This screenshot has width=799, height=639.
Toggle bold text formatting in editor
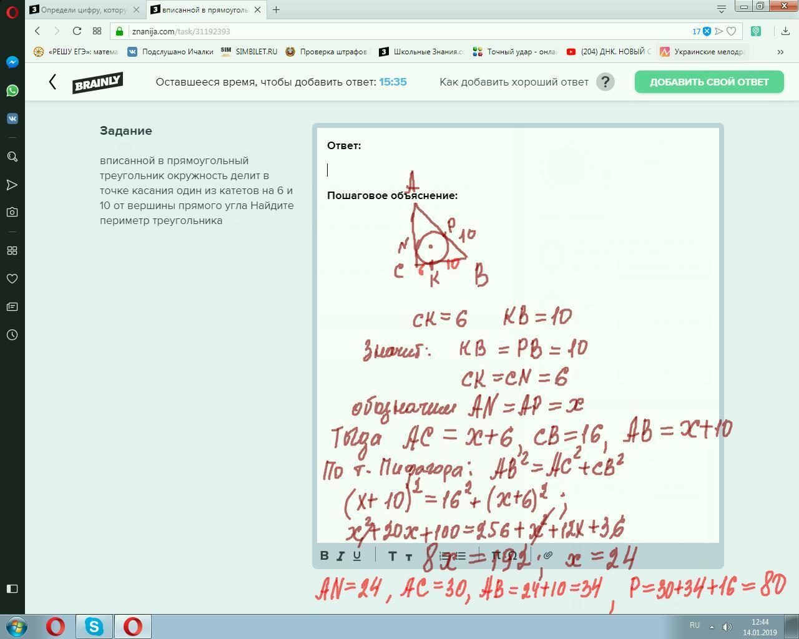click(325, 555)
